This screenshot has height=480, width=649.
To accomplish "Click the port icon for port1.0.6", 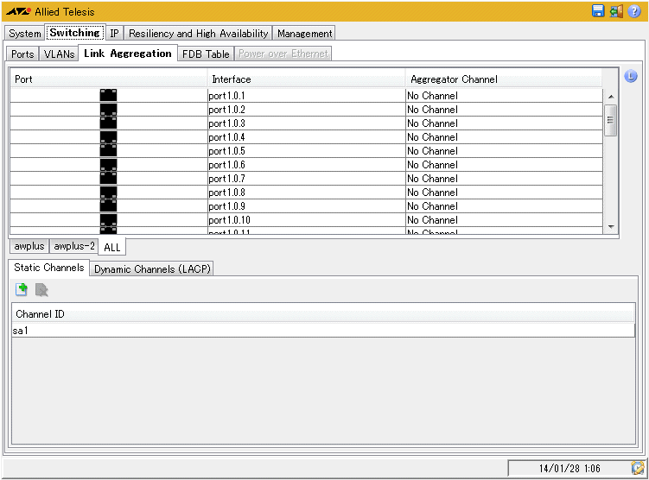I will click(108, 165).
